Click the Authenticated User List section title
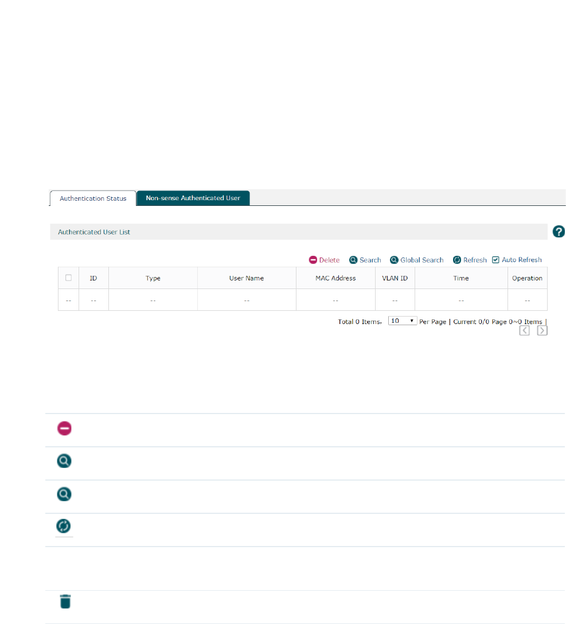566x624 pixels. click(x=94, y=232)
